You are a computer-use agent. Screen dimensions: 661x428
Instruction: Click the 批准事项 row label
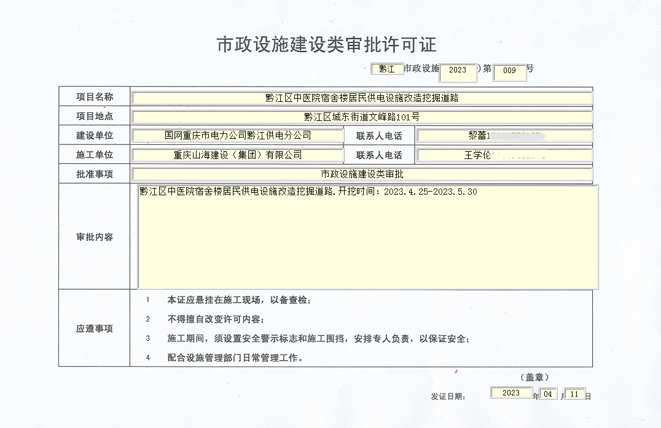pos(95,174)
